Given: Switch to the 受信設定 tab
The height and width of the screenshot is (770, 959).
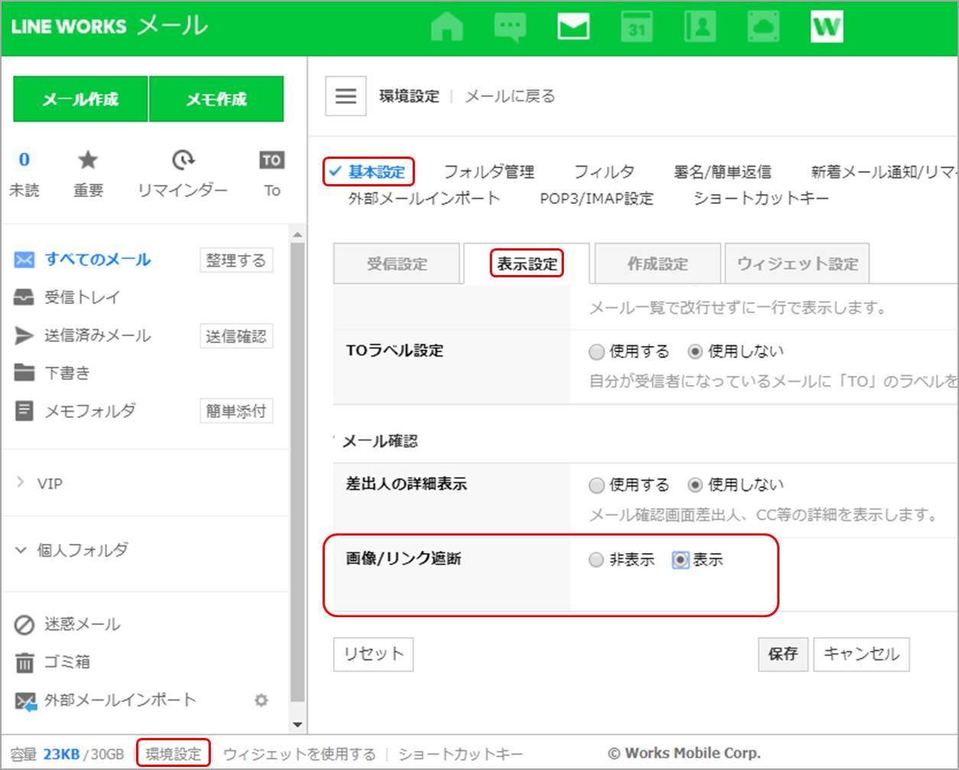Looking at the screenshot, I should (397, 264).
